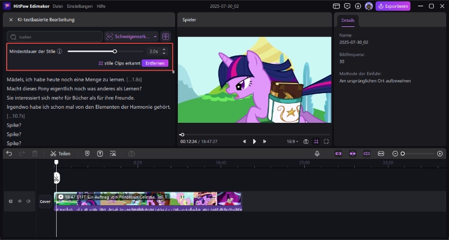Click the text layout icon beside Schweigenserkennung
The image size is (449, 240).
click(x=166, y=36)
